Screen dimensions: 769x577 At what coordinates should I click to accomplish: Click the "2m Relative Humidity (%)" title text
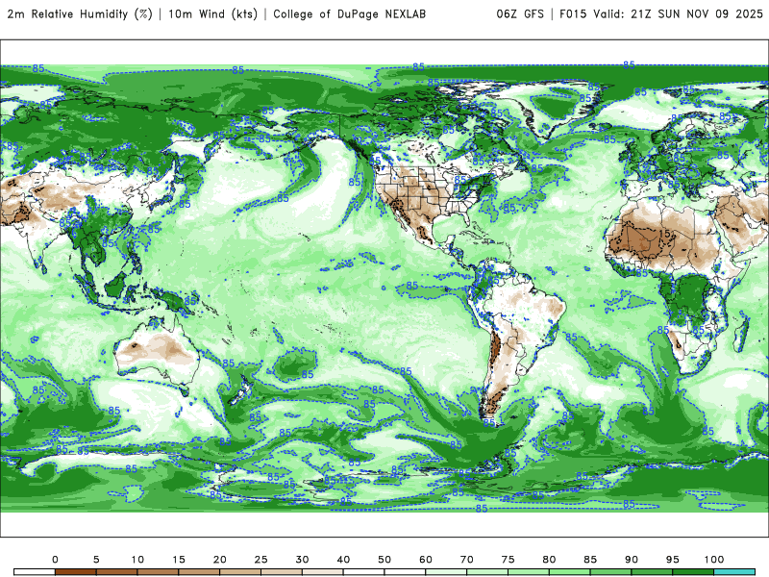point(80,14)
